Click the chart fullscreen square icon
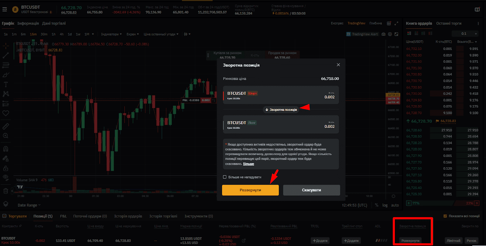Screen dimensions: 486x246 396,34
